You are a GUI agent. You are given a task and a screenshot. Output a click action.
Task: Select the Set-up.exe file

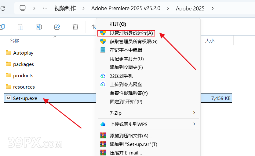pos(25,98)
